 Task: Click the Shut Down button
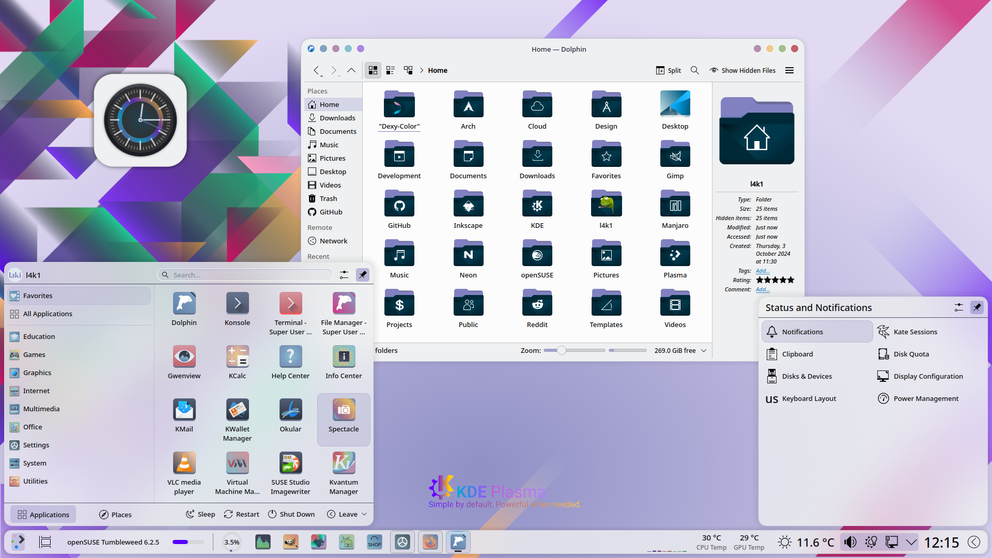pyautogui.click(x=291, y=515)
